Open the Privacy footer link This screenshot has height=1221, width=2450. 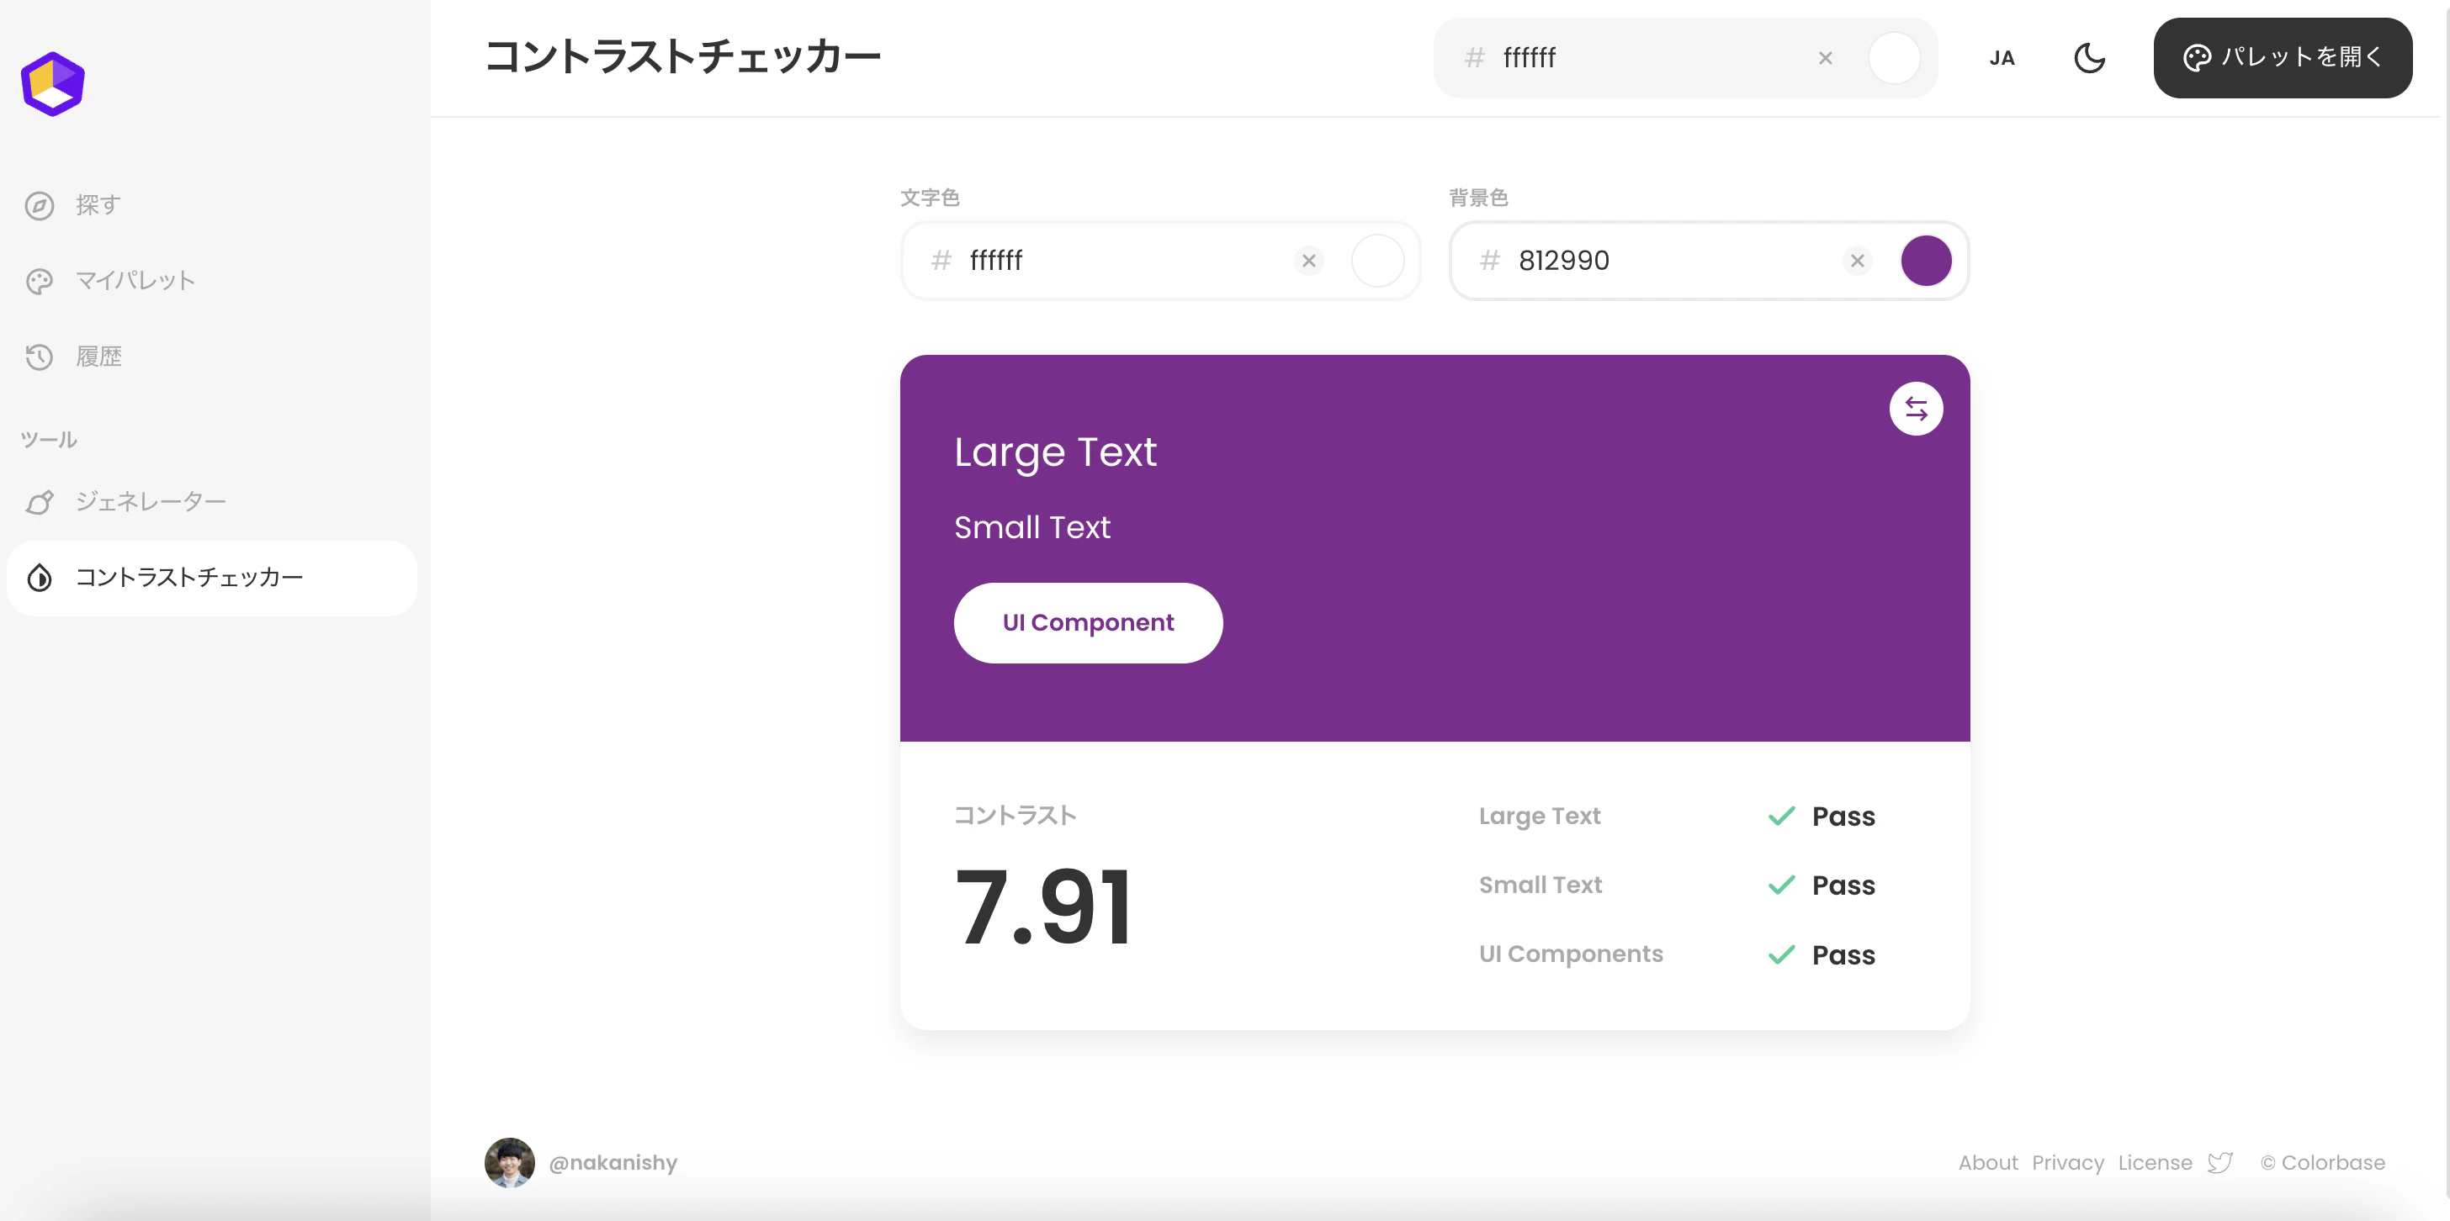point(2068,1163)
